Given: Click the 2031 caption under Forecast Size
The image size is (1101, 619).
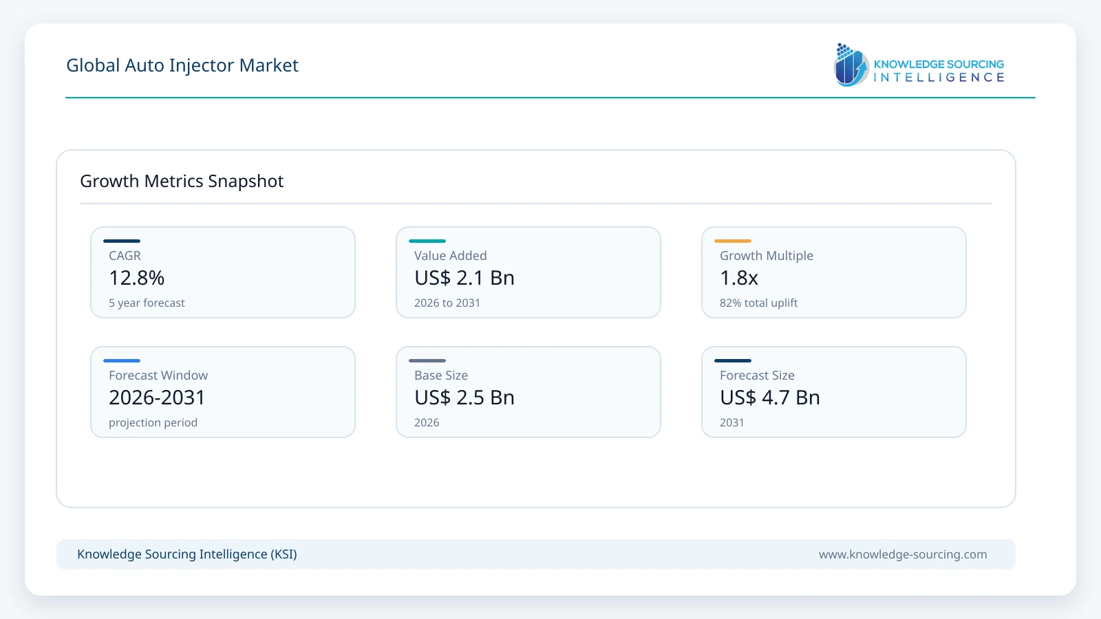Looking at the screenshot, I should point(732,422).
